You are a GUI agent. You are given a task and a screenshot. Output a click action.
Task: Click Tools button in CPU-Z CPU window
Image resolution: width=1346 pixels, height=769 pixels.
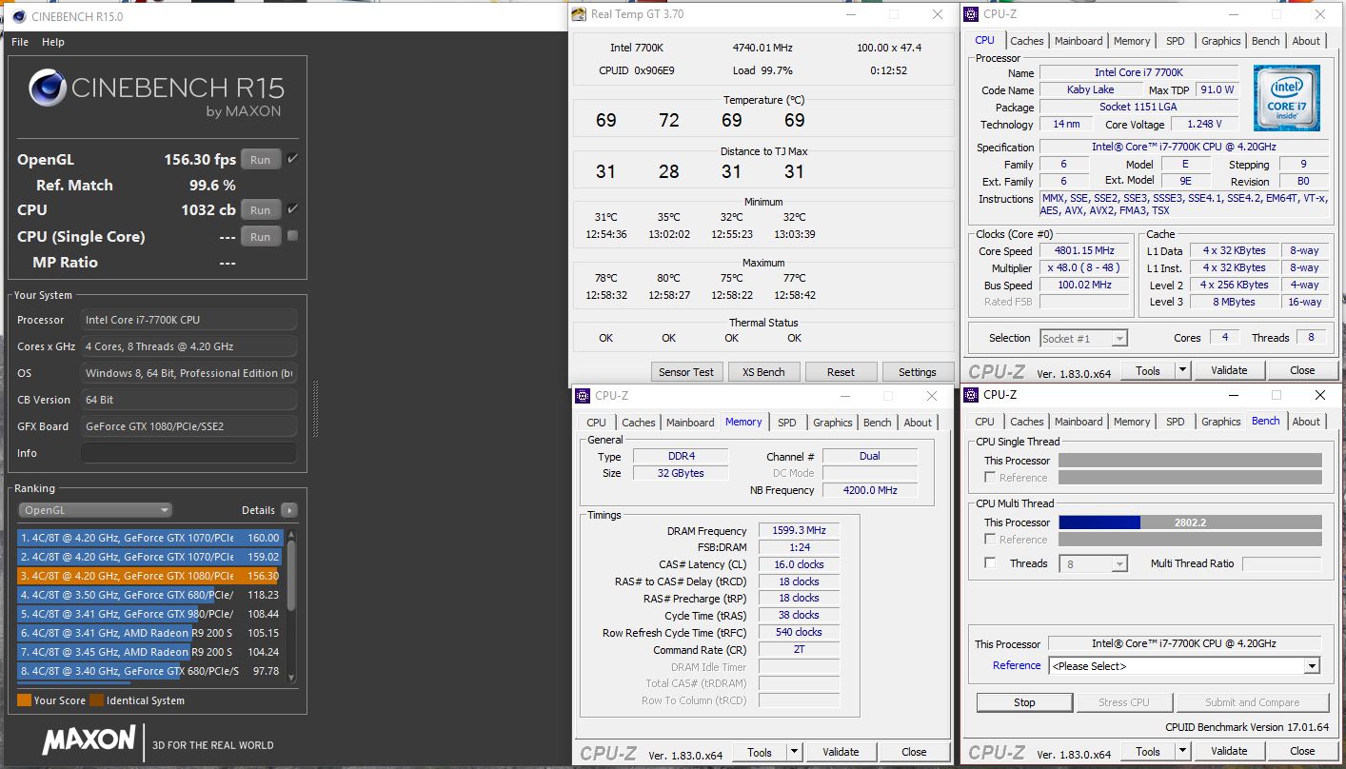coord(1148,370)
